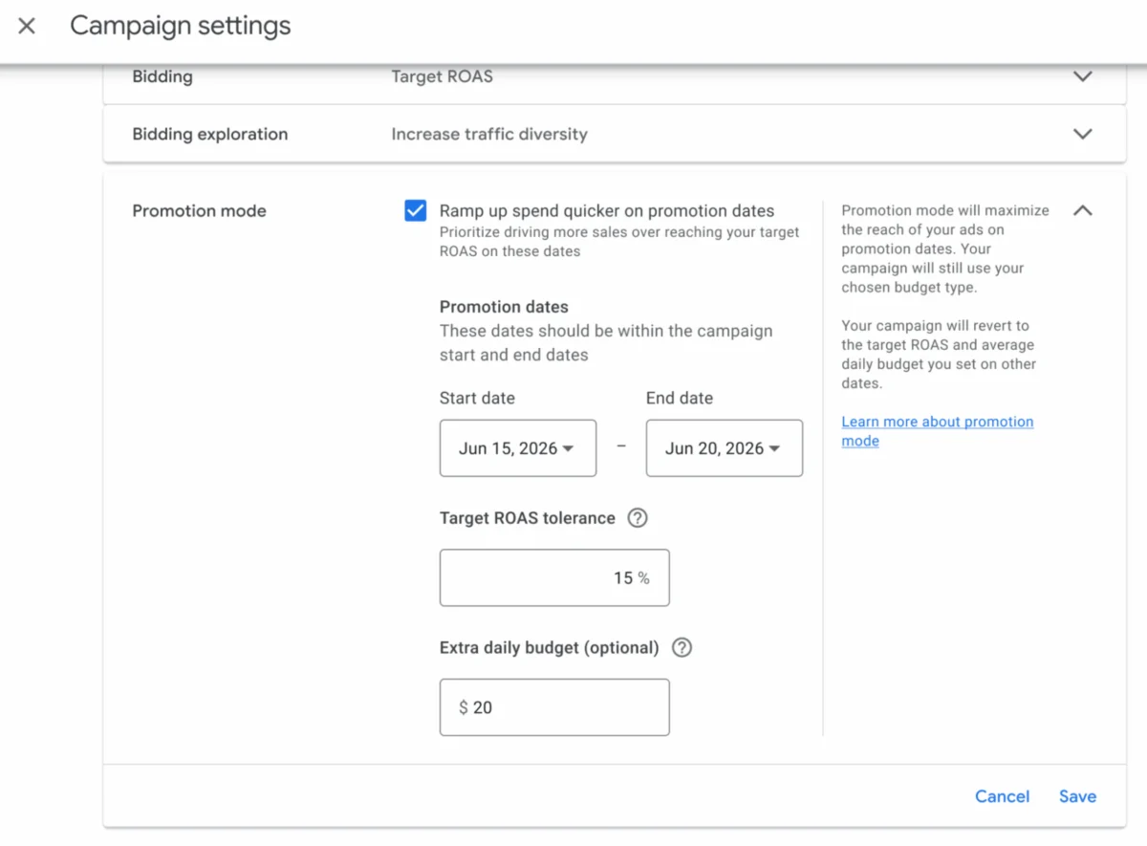Close the Campaign settings page
The width and height of the screenshot is (1147, 846).
27,26
